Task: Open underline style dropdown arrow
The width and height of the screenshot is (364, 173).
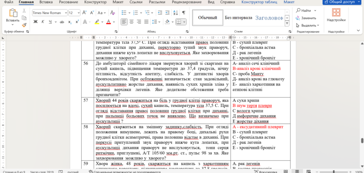Action: point(56,22)
